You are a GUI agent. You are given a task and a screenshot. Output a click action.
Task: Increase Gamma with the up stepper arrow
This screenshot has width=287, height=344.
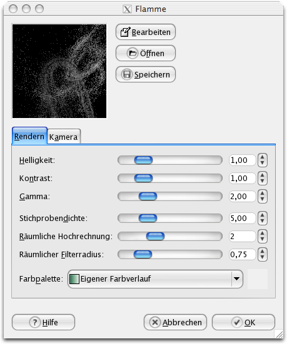click(x=263, y=194)
